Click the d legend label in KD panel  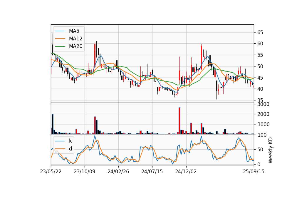70,149
